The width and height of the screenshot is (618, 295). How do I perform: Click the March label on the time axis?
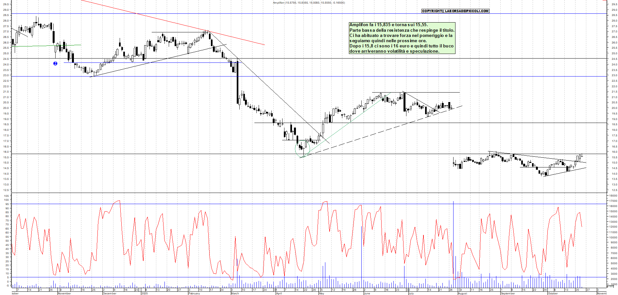point(235,293)
